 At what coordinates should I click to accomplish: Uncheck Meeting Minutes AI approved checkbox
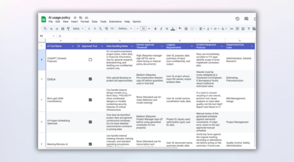point(90,144)
